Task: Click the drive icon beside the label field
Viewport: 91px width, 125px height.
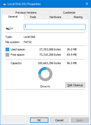Action: [10, 28]
